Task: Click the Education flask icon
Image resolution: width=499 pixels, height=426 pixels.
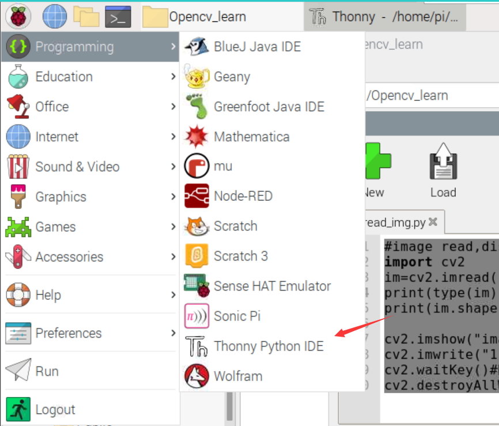Action: pyautogui.click(x=18, y=77)
